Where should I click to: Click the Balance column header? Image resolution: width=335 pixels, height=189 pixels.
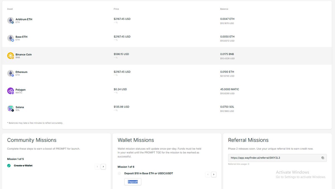click(224, 9)
